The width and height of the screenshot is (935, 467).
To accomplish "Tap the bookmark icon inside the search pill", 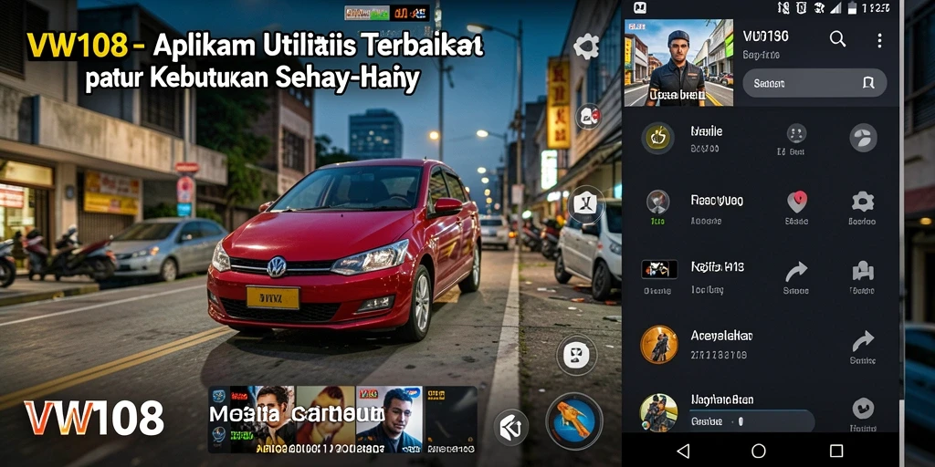I will (x=868, y=83).
